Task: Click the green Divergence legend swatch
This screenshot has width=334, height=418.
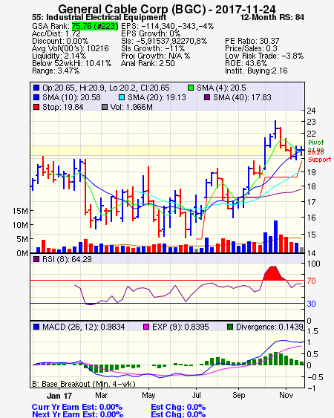Action: coord(230,327)
